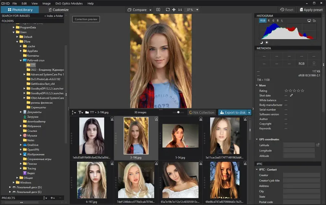Switch to the Customize tab
This screenshot has width=326, height=205.
58,9
